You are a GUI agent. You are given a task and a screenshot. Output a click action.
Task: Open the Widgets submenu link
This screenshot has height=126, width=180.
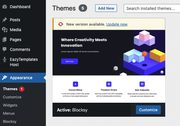pyautogui.click(x=10, y=105)
